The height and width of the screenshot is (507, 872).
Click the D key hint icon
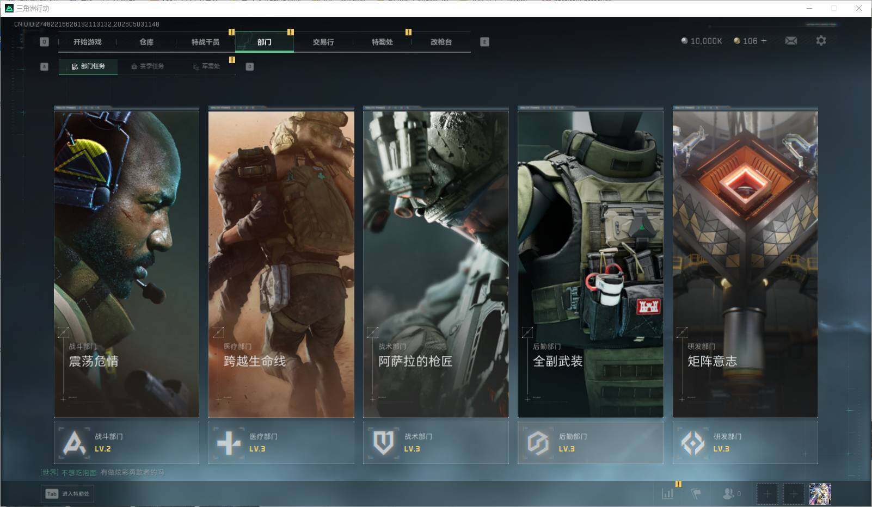coord(250,66)
